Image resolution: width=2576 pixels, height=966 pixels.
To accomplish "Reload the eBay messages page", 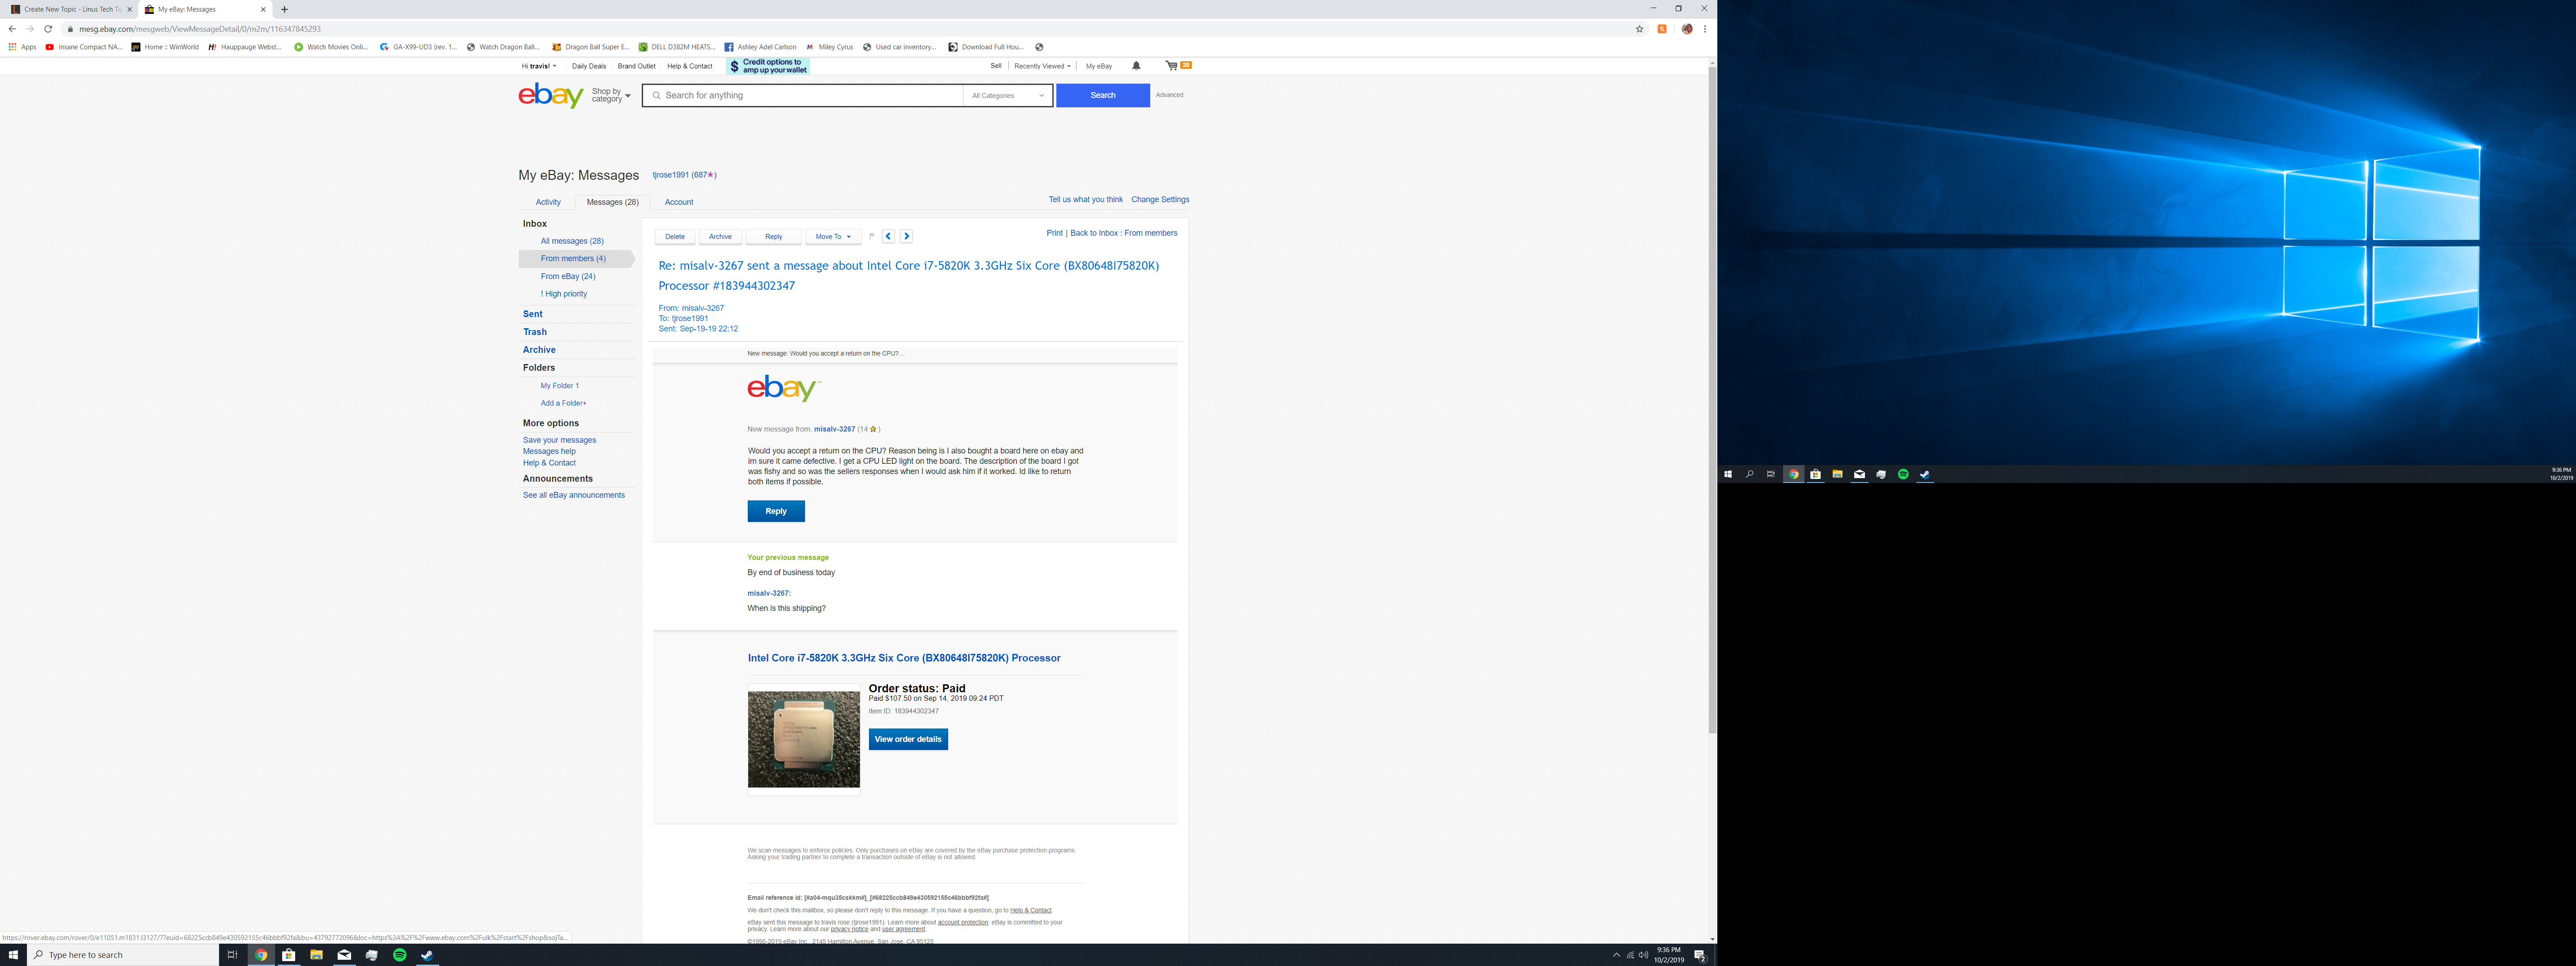I will [48, 29].
